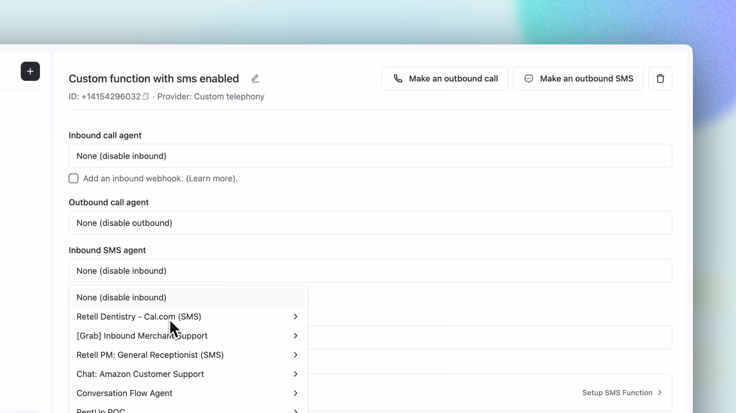Click the Setup SMS Function link
736x413 pixels.
point(617,393)
